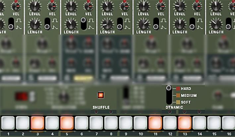Image resolution: width=235 pixels, height=137 pixels.
Task: Click VEL knob right of third full LEVEL knob
Action: (125, 6)
